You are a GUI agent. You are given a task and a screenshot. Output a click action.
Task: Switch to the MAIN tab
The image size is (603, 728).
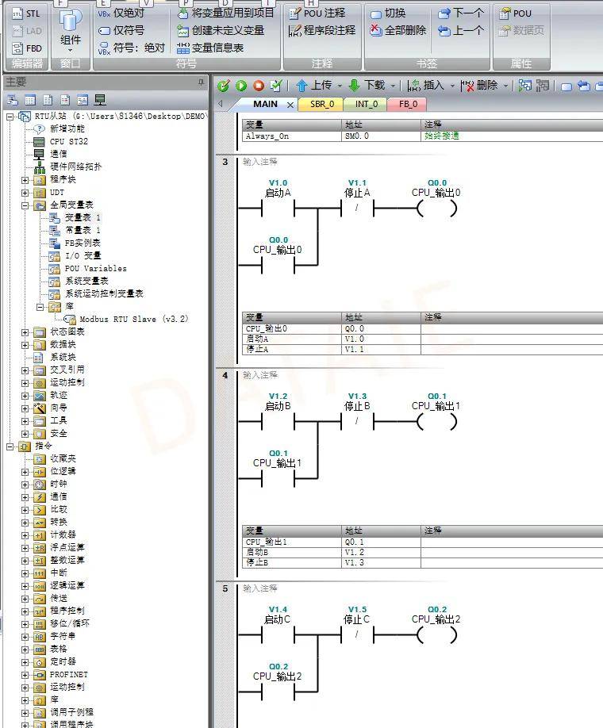point(265,104)
